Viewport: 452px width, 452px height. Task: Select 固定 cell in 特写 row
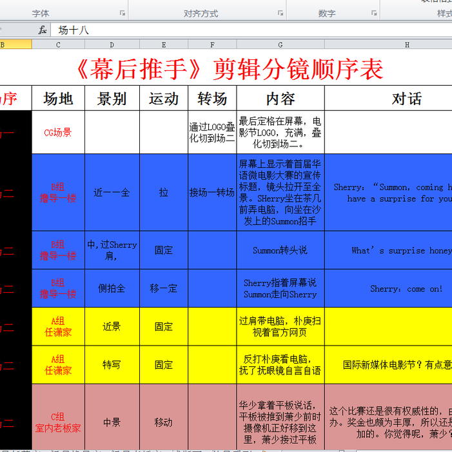click(164, 365)
